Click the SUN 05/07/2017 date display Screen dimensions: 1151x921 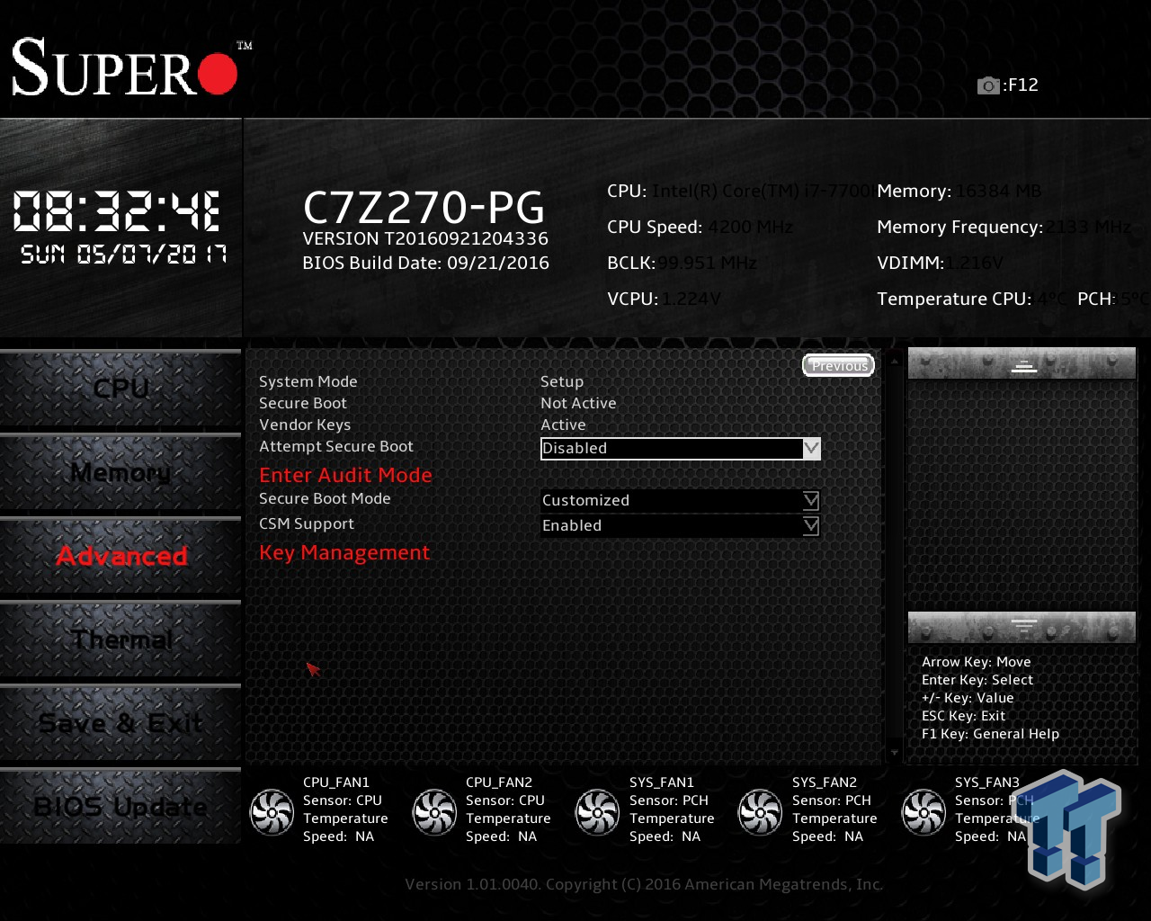124,255
